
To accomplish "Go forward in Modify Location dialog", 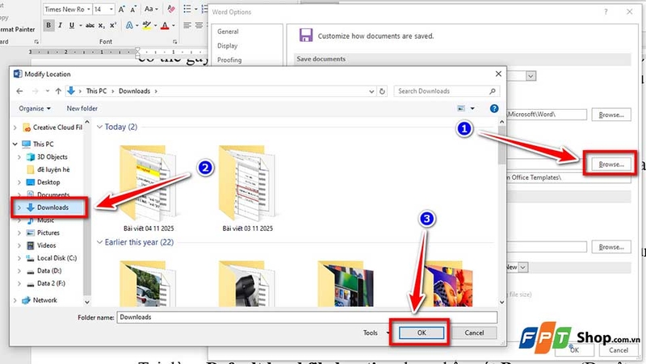I will (x=35, y=91).
